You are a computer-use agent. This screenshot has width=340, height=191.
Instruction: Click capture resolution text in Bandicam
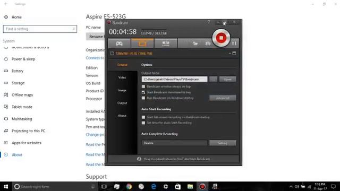coord(134,54)
